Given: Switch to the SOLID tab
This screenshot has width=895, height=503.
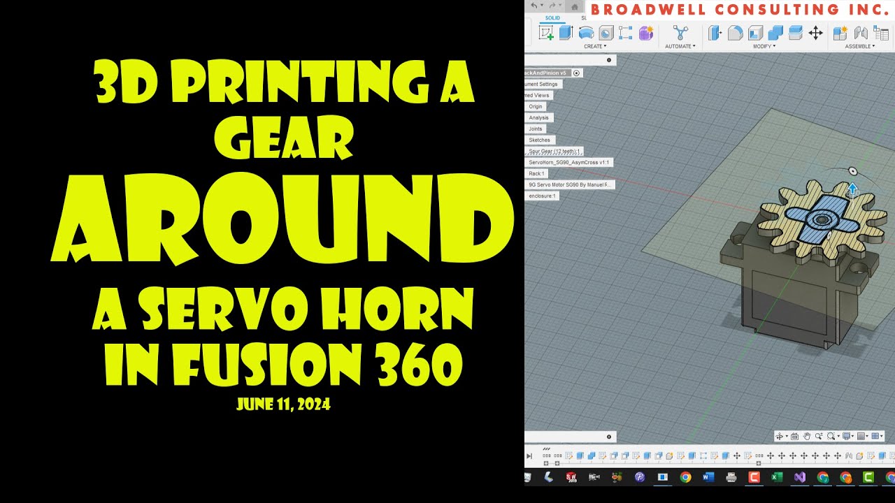Looking at the screenshot, I should 552,17.
